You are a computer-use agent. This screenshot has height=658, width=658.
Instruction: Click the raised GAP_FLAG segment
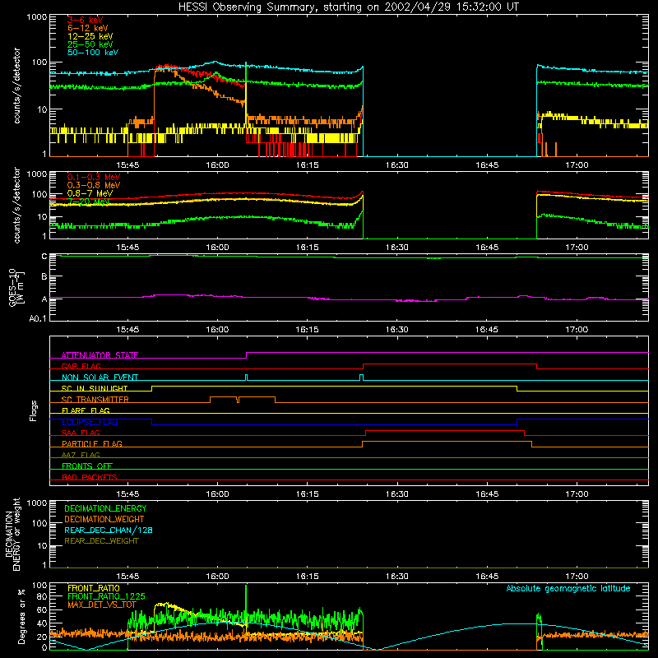pyautogui.click(x=449, y=364)
